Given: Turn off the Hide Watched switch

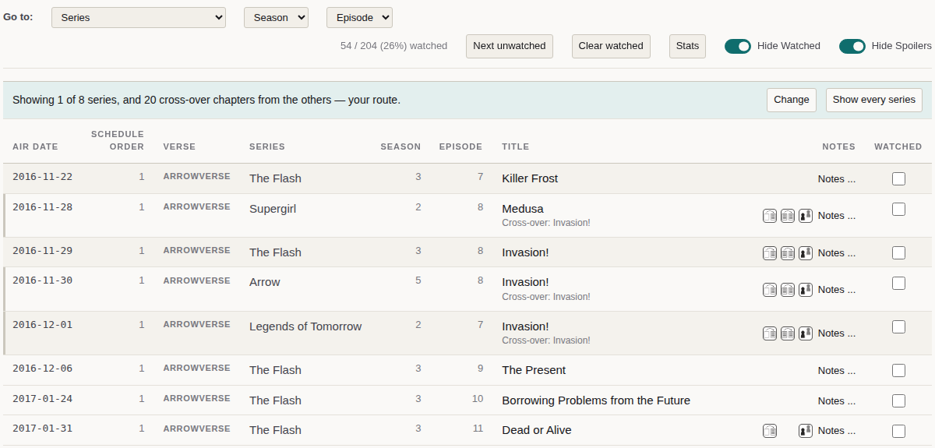Looking at the screenshot, I should click(738, 46).
